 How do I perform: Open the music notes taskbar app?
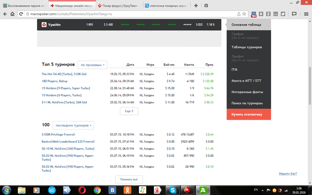coord(142,190)
